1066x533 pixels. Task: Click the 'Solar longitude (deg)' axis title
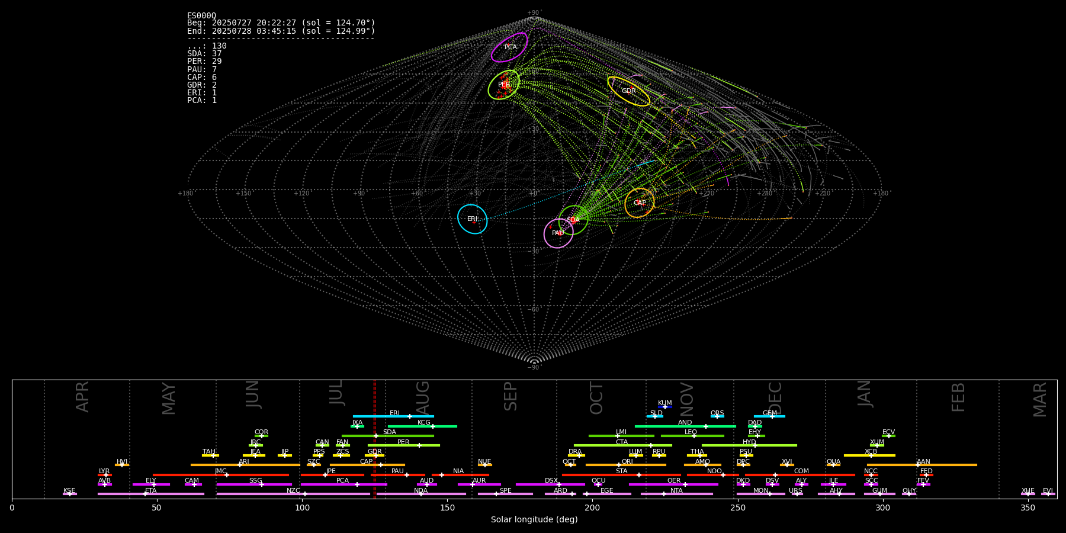pos(534,519)
